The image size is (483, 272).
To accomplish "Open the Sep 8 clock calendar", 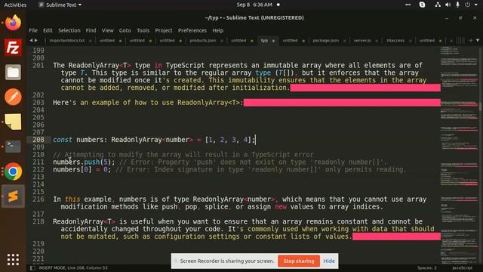I will [254, 5].
